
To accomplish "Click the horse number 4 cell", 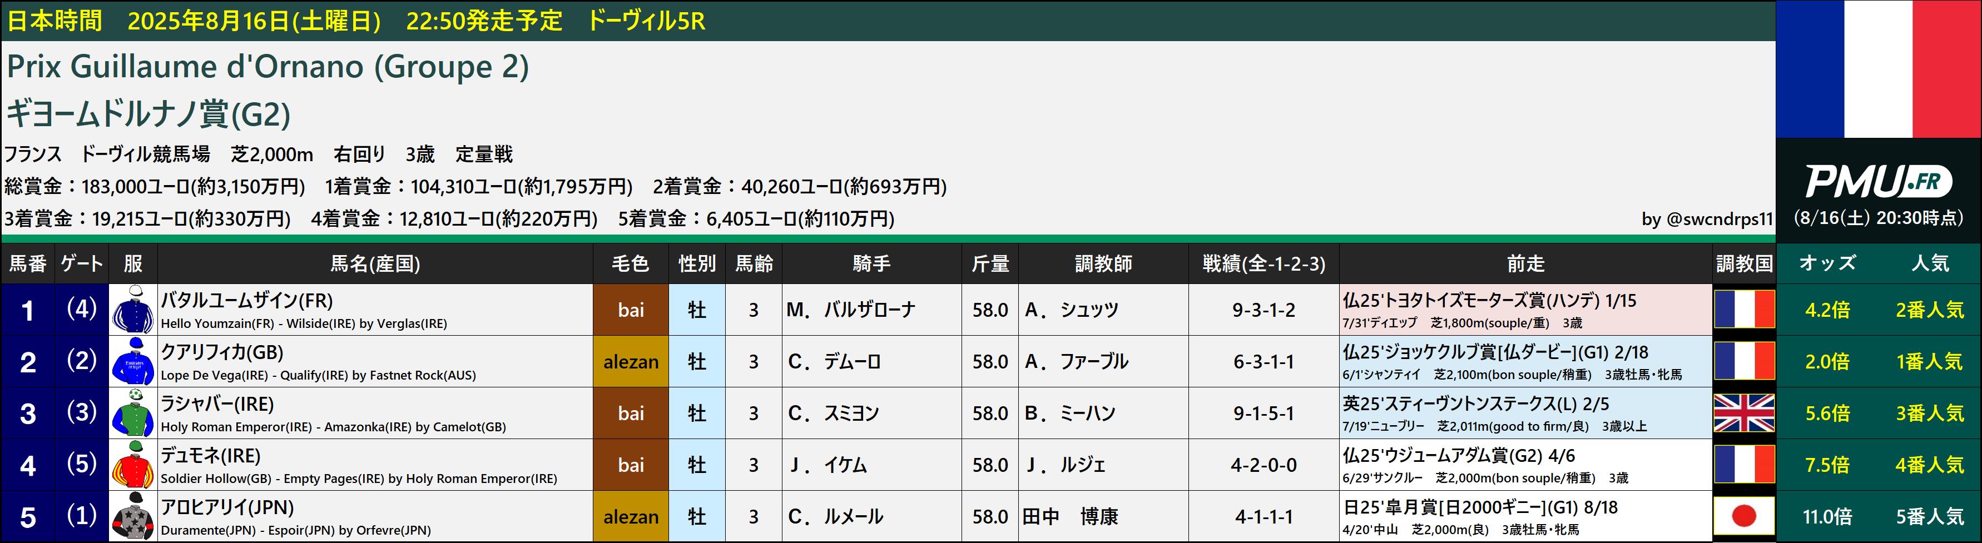I will (x=28, y=465).
